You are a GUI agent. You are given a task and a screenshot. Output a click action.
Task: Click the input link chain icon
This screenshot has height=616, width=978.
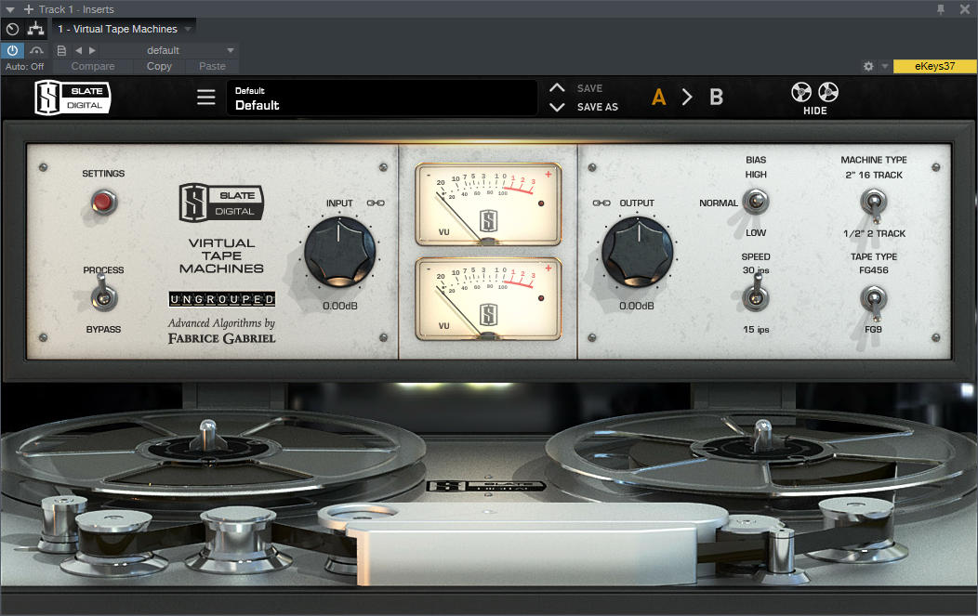click(376, 203)
